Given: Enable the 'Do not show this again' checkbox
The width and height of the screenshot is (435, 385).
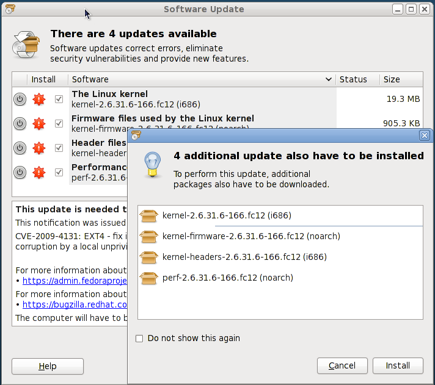Looking at the screenshot, I should coord(139,339).
